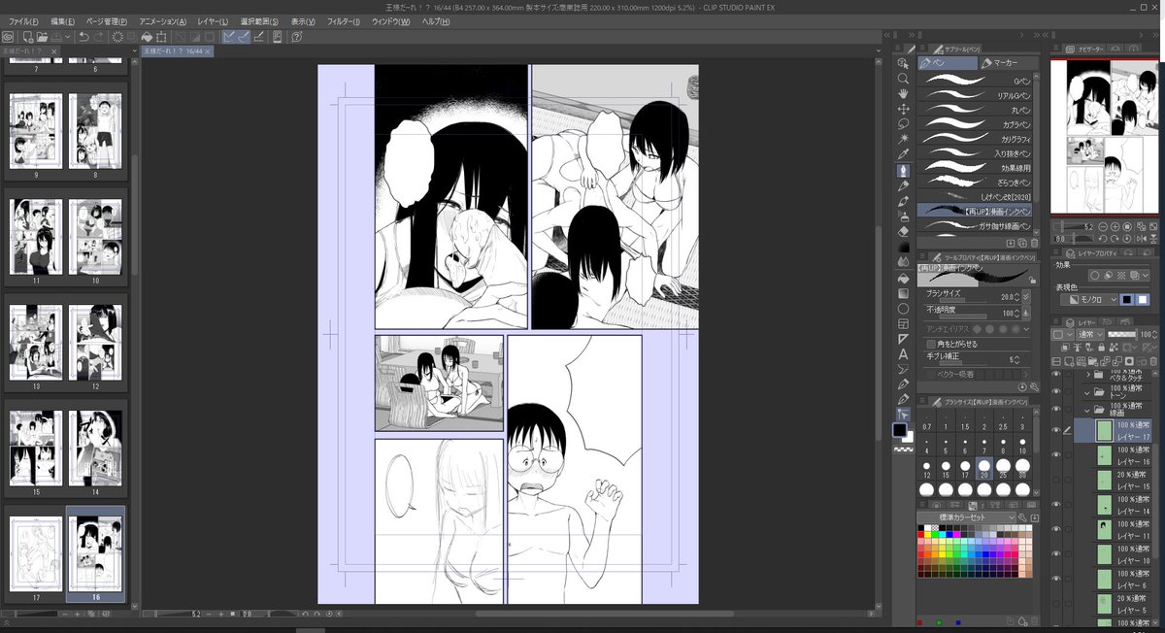Delete the selected sub tool with trash icon

(x=1034, y=242)
